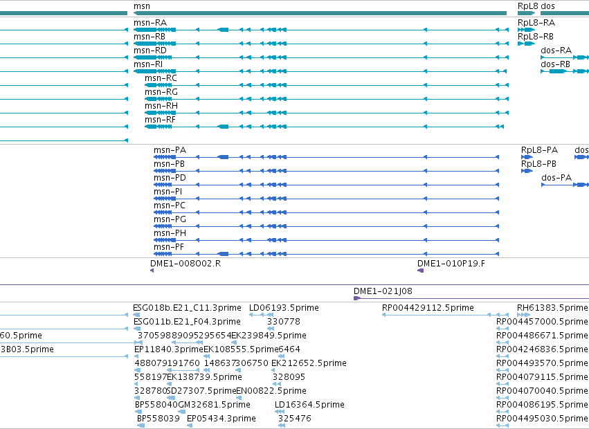This screenshot has width=589, height=429.
Task: Click the EK138739.5prime EST label
Action: (x=205, y=377)
